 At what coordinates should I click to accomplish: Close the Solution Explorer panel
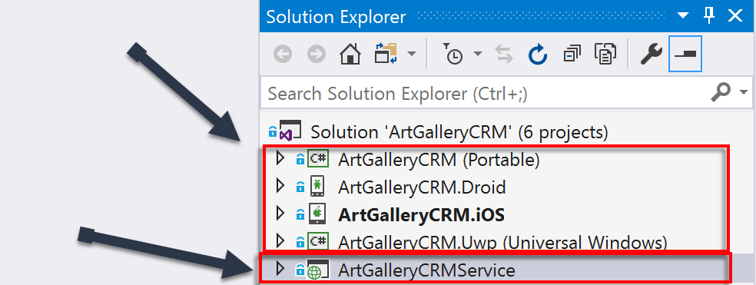click(735, 16)
